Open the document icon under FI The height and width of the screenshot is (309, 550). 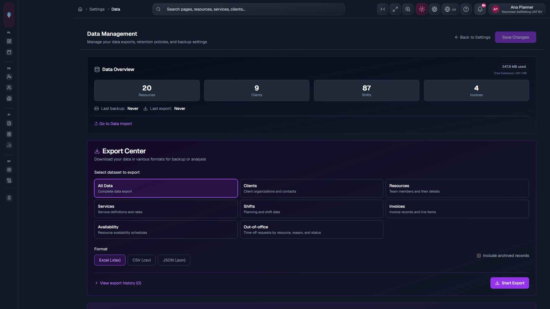pyautogui.click(x=9, y=123)
